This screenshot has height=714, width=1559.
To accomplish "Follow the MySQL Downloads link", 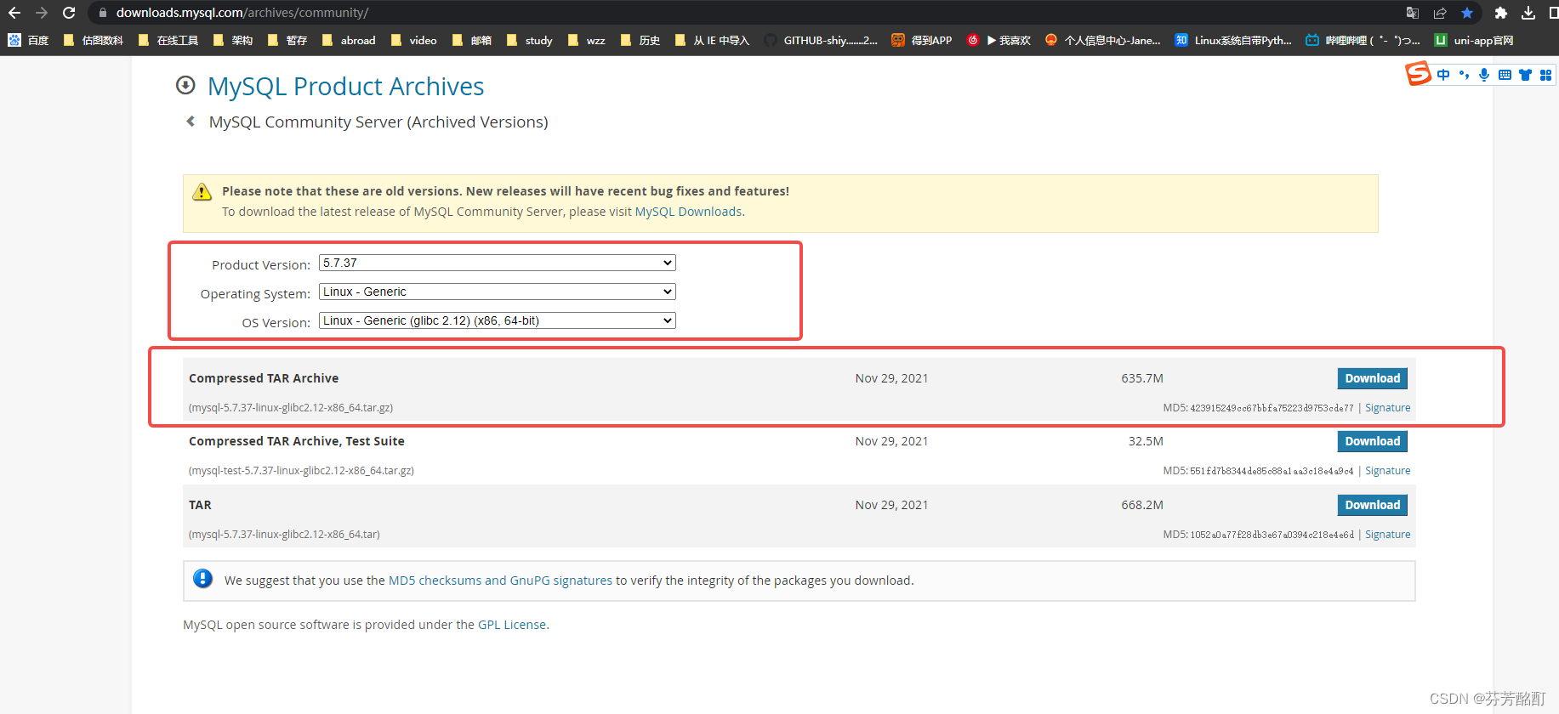I will coord(688,212).
